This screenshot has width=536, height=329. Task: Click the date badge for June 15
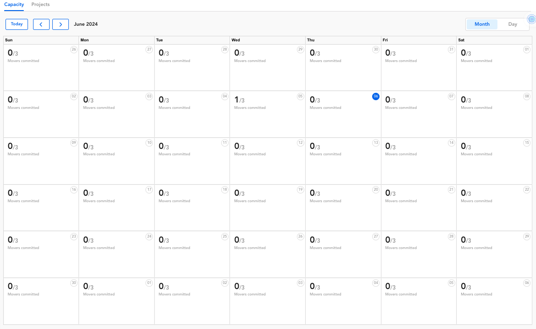(x=527, y=143)
